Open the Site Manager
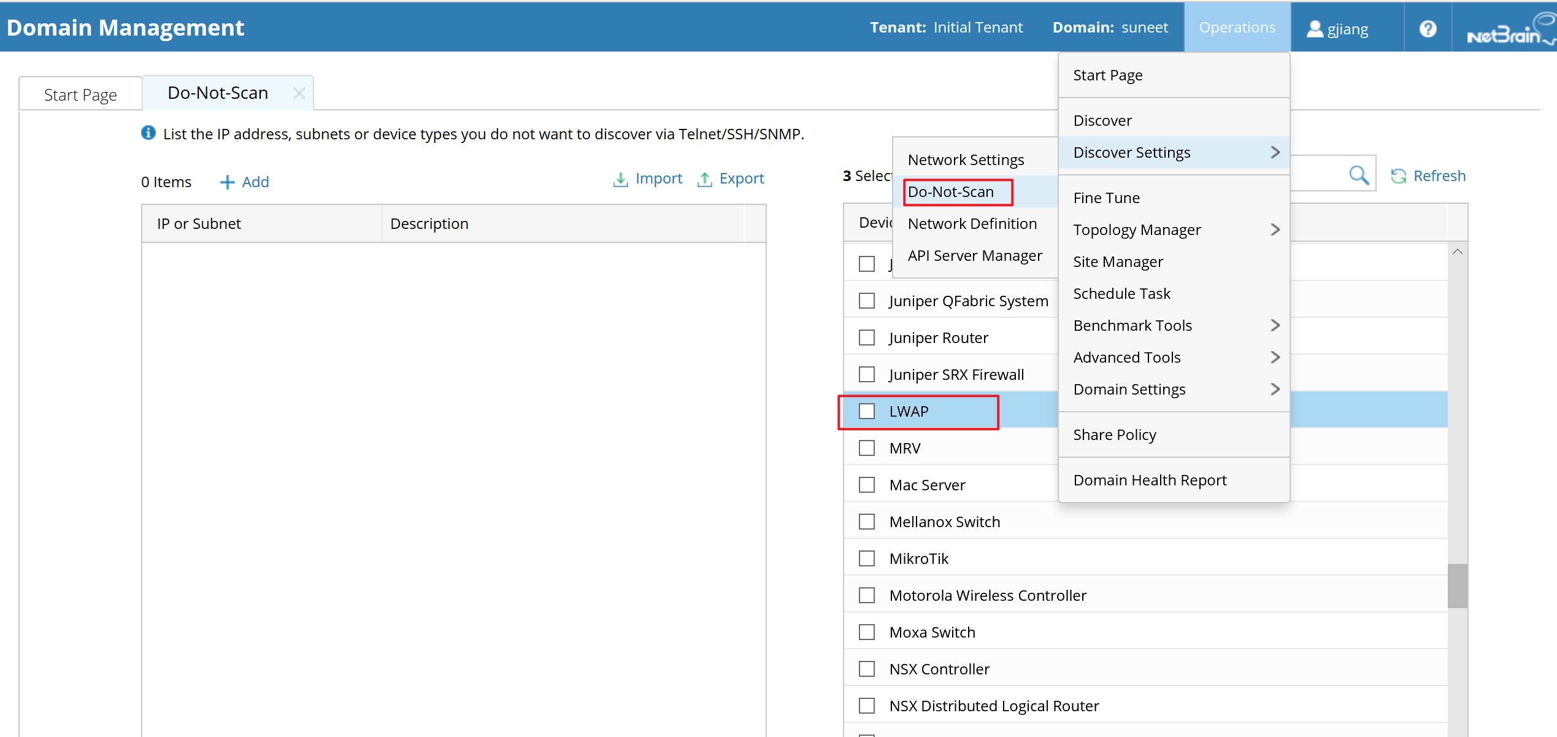Screen dimensions: 1557x737 point(1118,261)
